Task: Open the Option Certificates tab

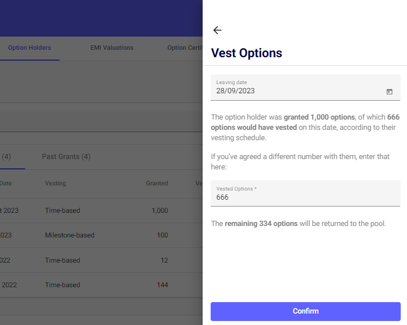Action: (x=185, y=47)
